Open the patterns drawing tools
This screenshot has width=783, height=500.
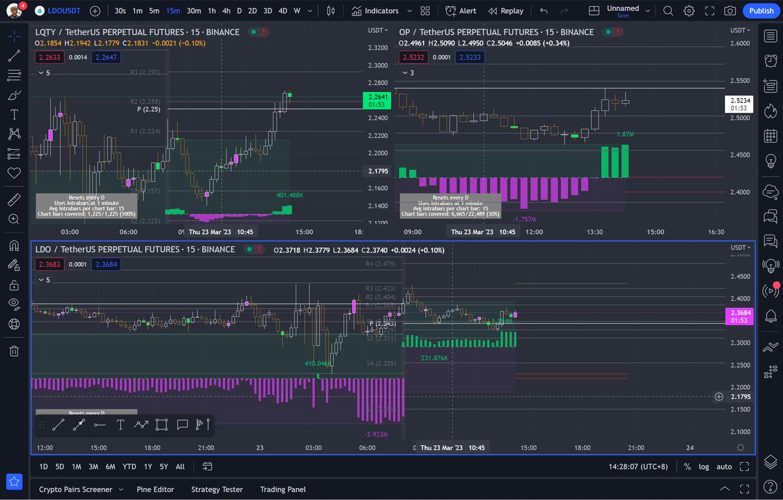[x=14, y=134]
